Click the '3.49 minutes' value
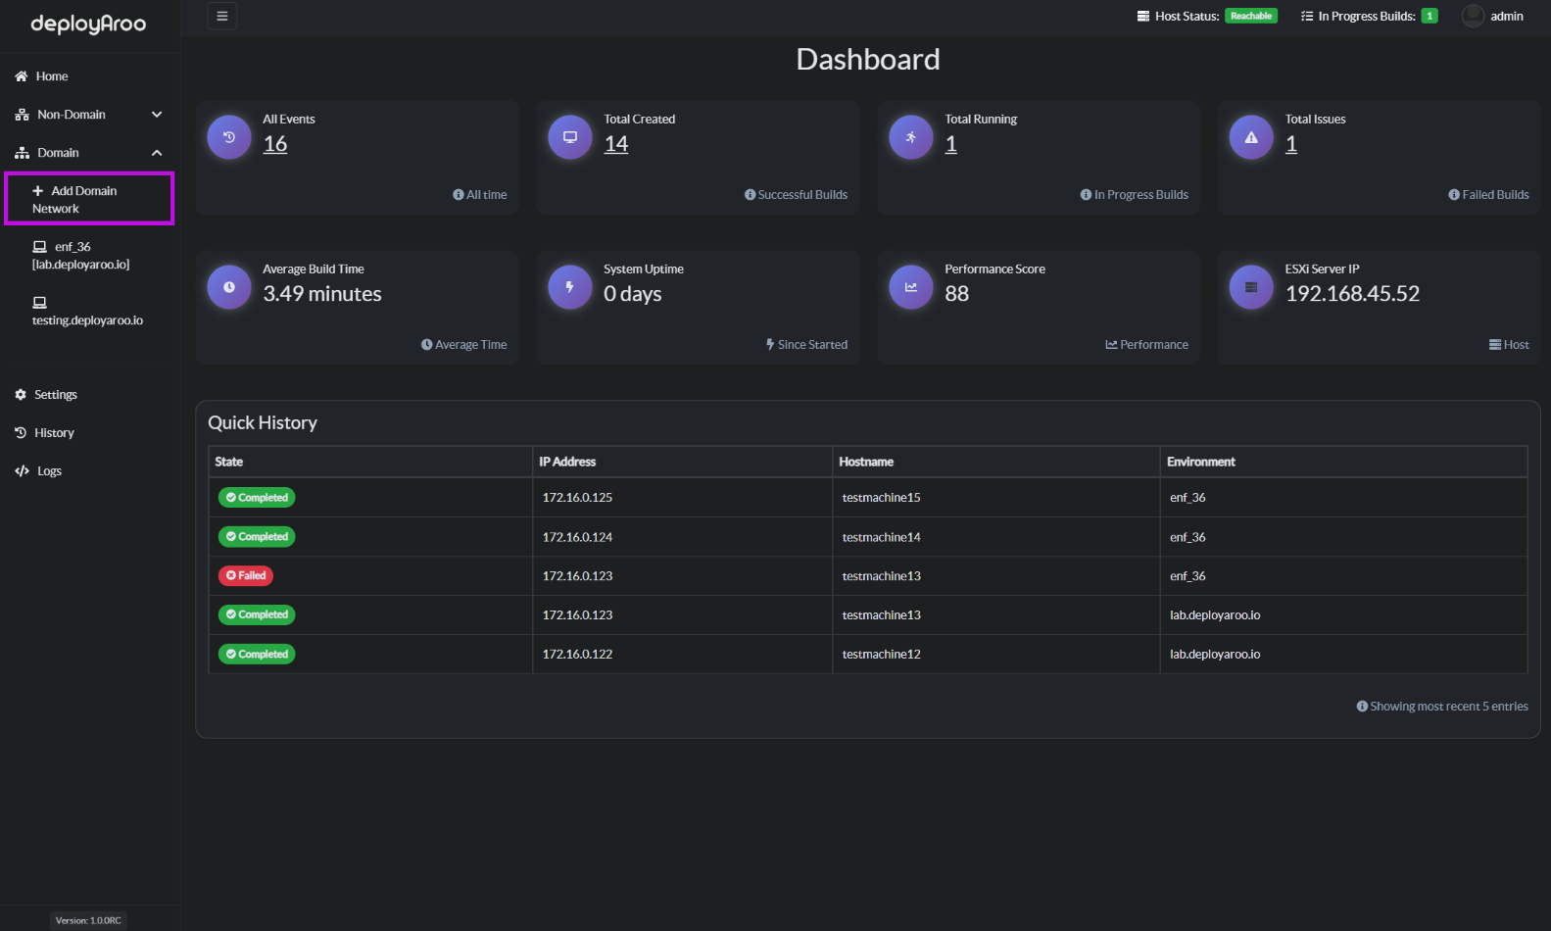Screen dimensions: 1551x931 [322, 294]
